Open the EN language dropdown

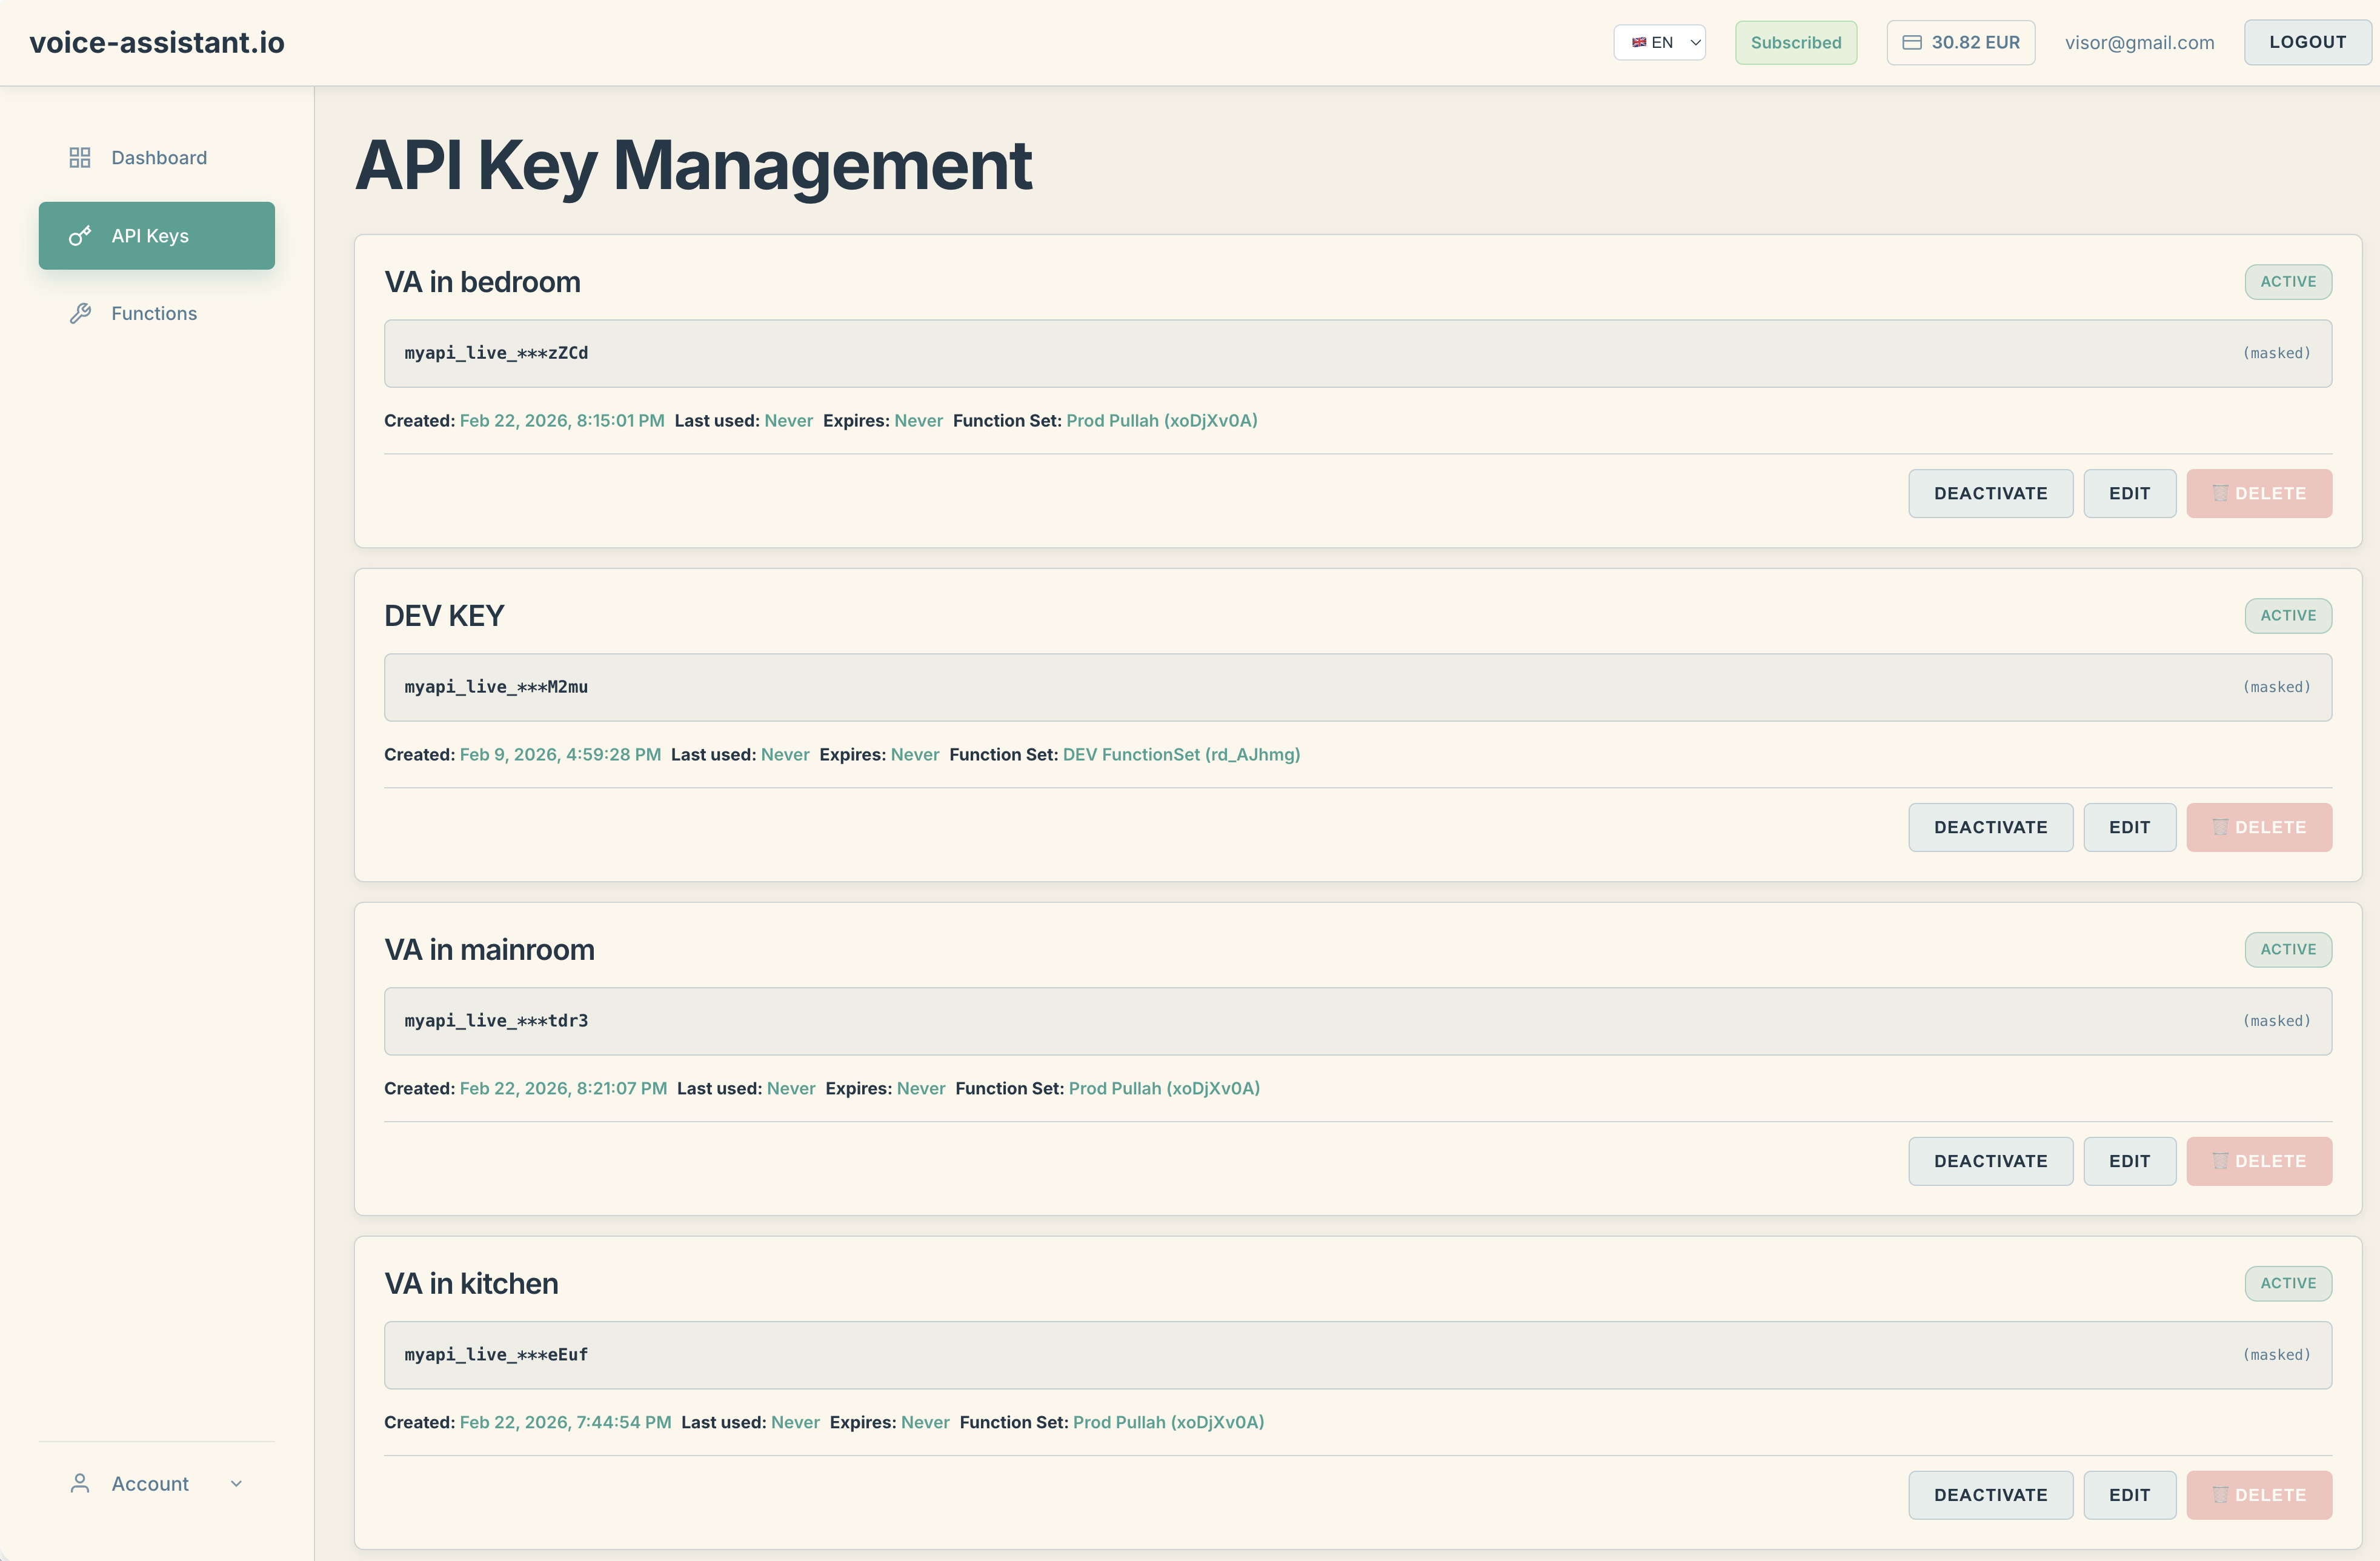point(1659,43)
